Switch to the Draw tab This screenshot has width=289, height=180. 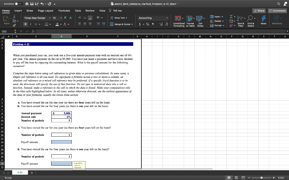pyautogui.click(x=30, y=11)
